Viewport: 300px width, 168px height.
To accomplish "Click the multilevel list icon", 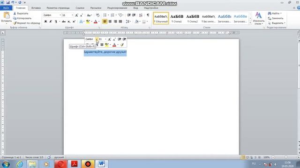I will 120,15.
